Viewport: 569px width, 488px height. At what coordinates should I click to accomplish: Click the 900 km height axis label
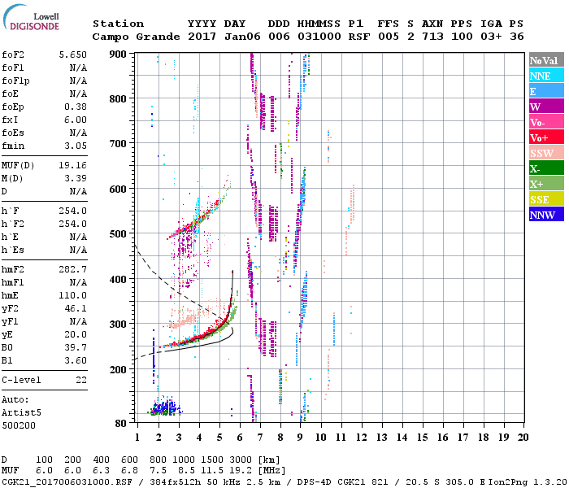[x=118, y=54]
